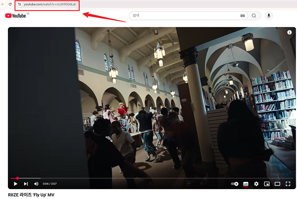Play the video

pyautogui.click(x=16, y=184)
